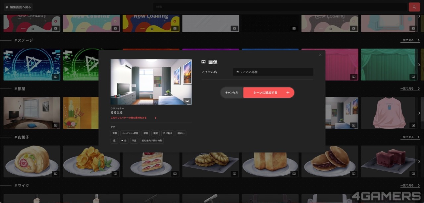Viewport: 424px width, 203px height.
Task: Open the navy and yellow Now Loading thumbnail
Action: point(151,23)
